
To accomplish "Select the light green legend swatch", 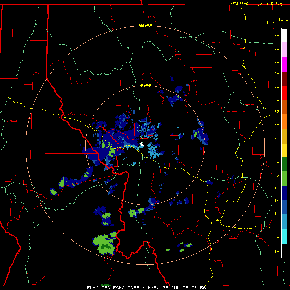I will (x=285, y=179).
